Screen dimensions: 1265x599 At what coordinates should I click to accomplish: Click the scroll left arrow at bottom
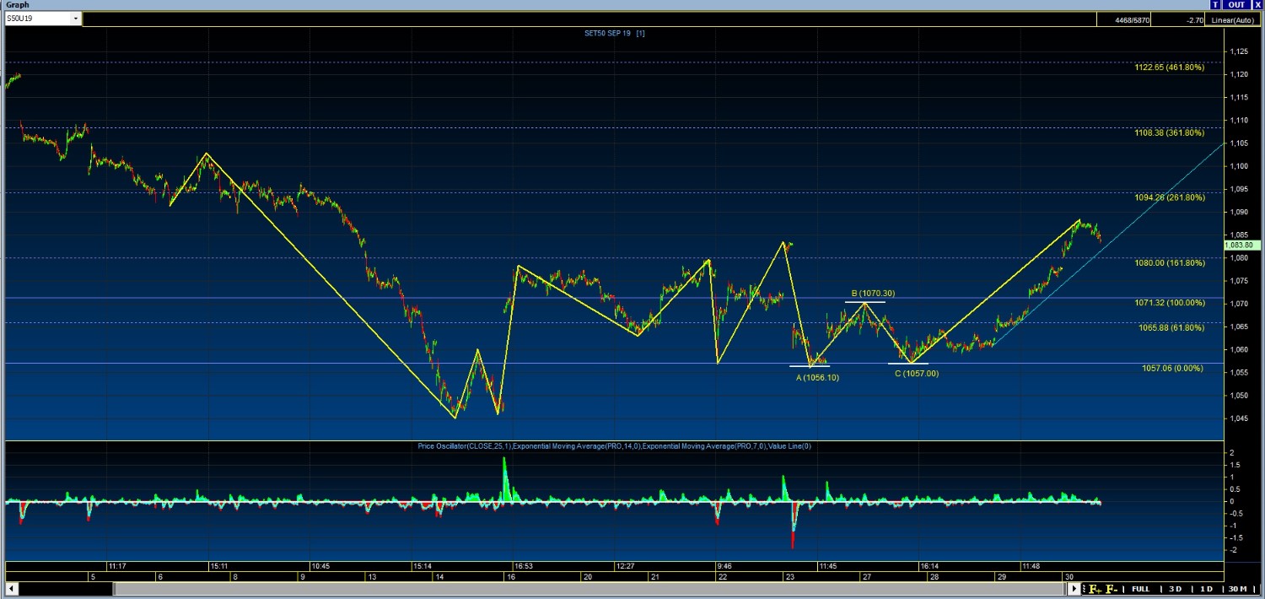point(12,589)
